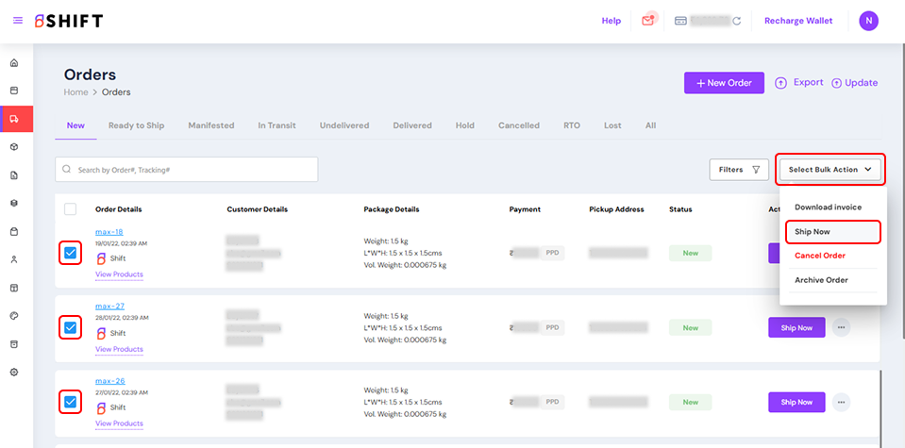
Task: Open the Filters dropdown
Action: coord(738,170)
